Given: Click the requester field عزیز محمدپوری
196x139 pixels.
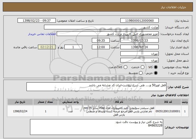Looking at the screenshot, I should pos(108,34).
